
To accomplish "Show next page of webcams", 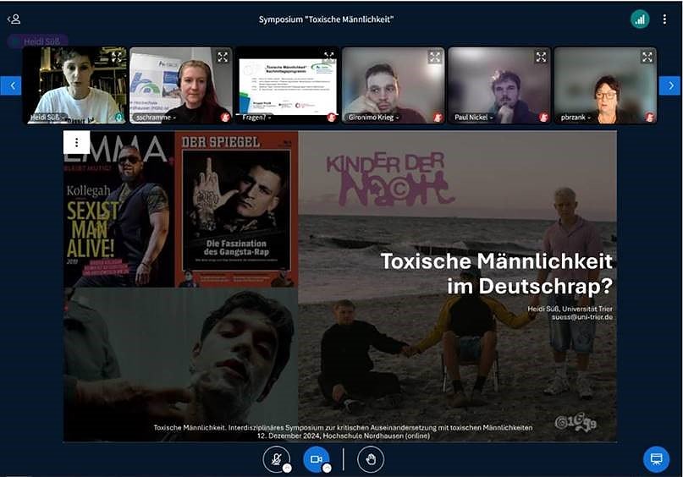I will [x=669, y=85].
